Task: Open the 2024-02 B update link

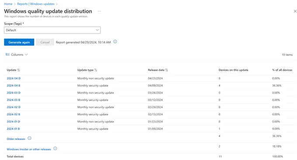Action: tap(14, 114)
